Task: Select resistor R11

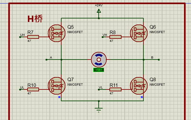Action: pos(115,89)
